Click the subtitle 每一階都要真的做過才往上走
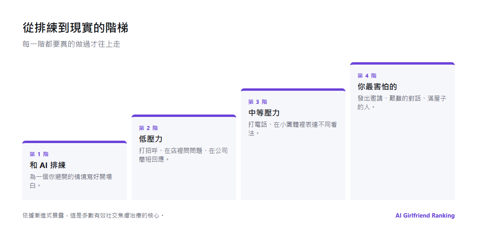Screen dimensions: 477x235 (71, 44)
